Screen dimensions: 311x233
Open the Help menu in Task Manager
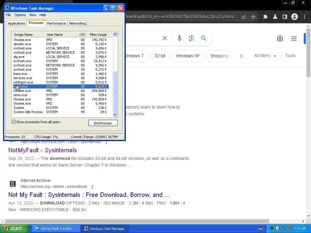point(43,15)
